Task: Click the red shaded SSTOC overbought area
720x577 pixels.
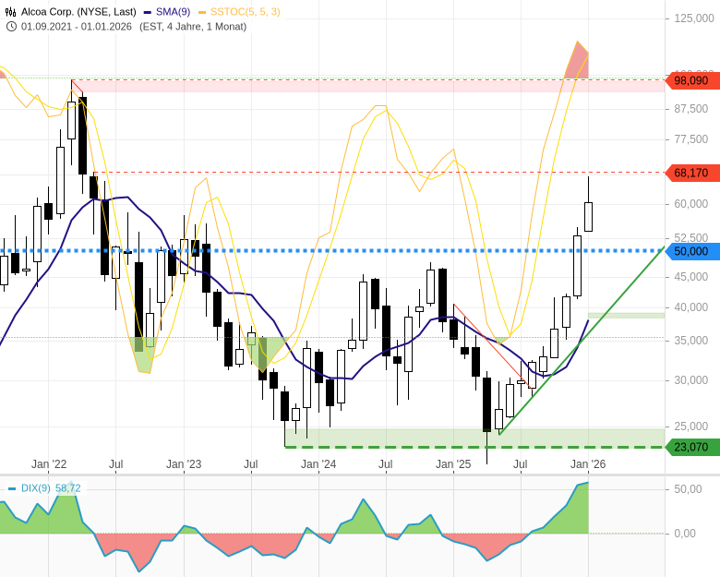Action: point(578,63)
